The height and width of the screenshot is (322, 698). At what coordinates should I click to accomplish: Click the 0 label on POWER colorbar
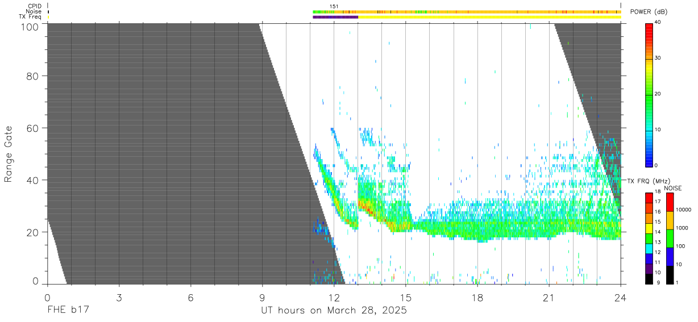pyautogui.click(x=656, y=165)
